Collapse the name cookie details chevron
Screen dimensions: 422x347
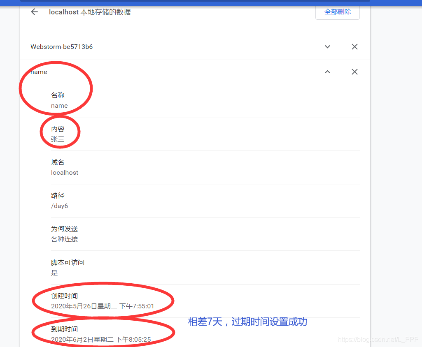tap(327, 71)
